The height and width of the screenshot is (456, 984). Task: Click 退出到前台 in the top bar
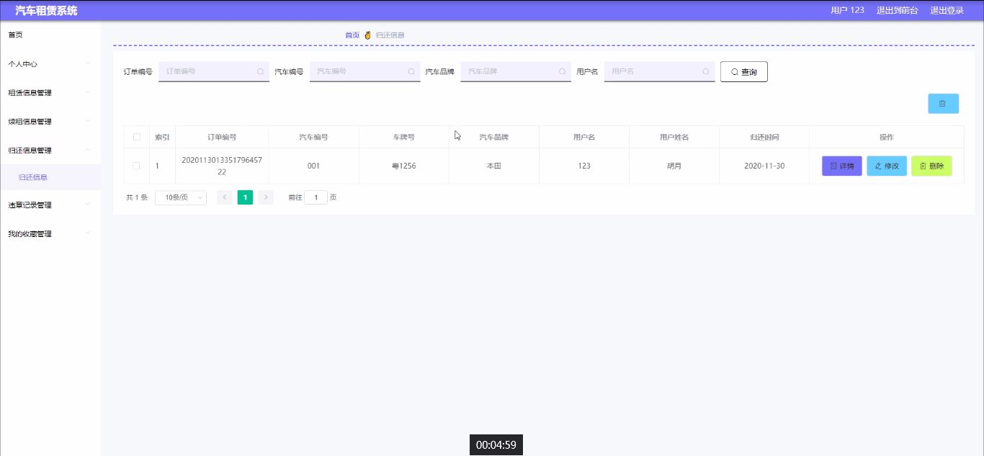897,10
